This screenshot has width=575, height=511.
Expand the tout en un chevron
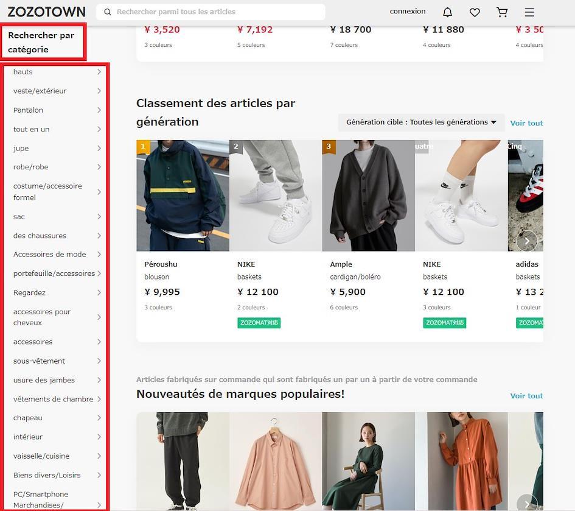pos(99,129)
